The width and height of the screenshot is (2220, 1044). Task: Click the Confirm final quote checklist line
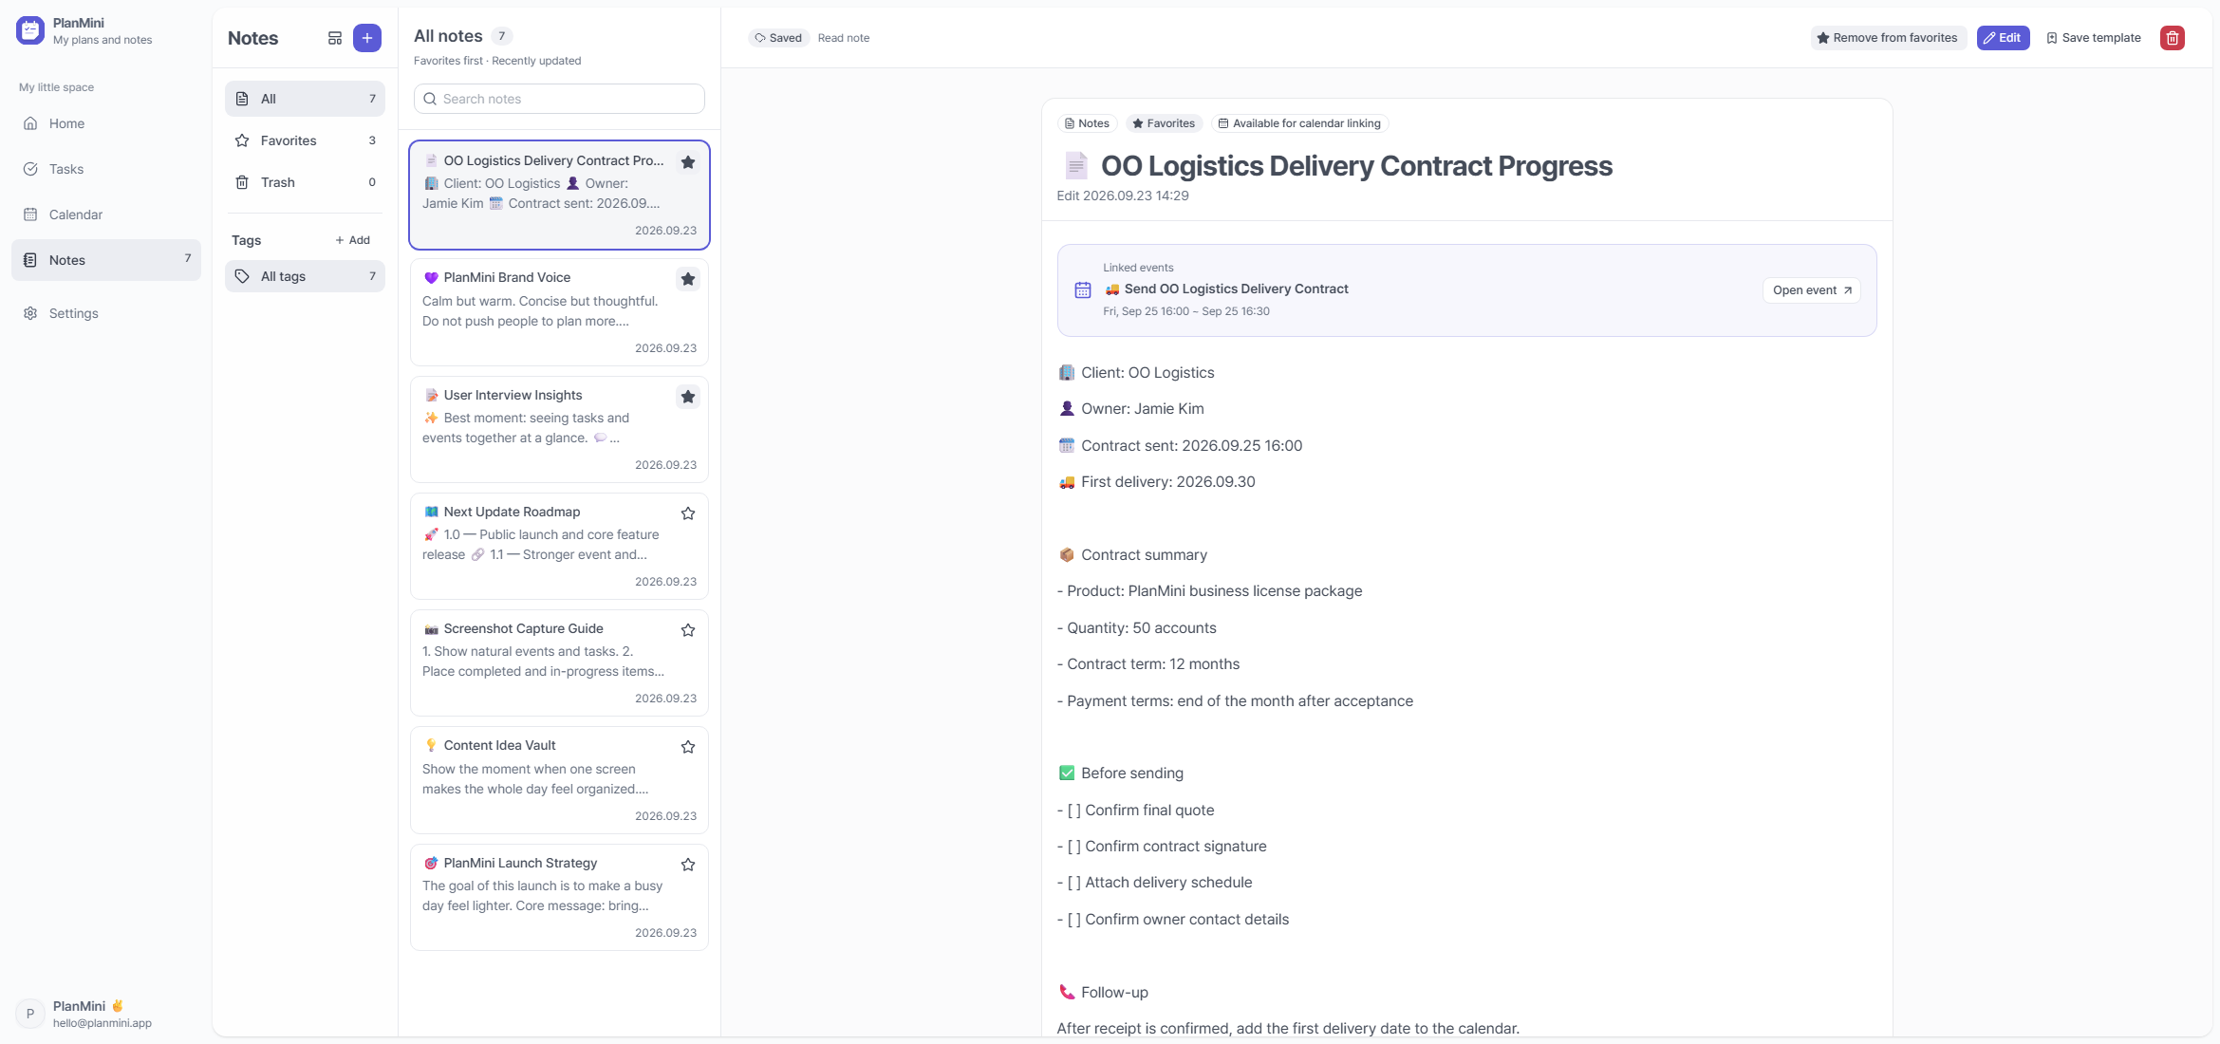(1135, 810)
